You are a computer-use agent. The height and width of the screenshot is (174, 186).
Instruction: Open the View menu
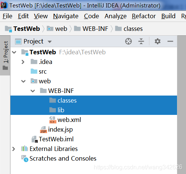pyautogui.click(x=41, y=16)
